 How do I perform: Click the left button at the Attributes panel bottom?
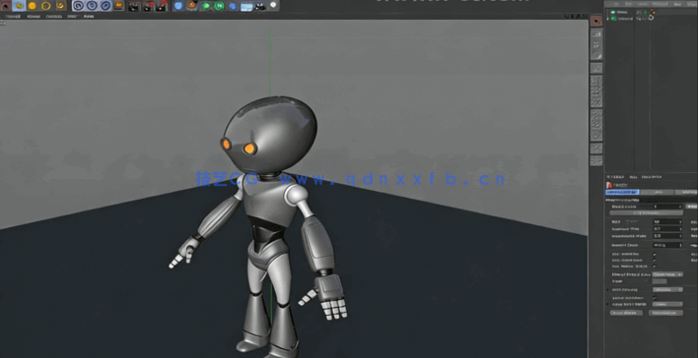[626, 313]
